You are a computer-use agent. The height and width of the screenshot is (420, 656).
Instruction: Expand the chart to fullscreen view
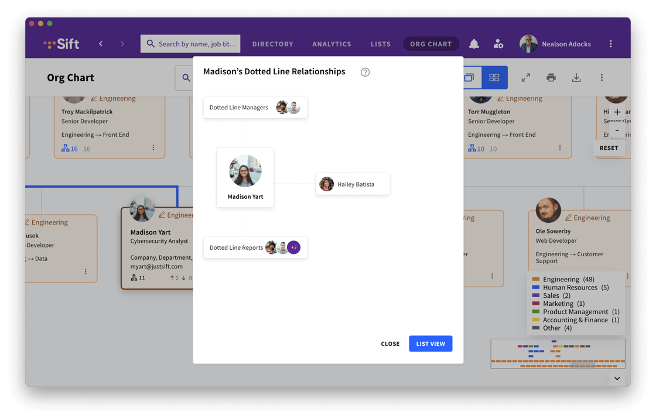point(526,77)
